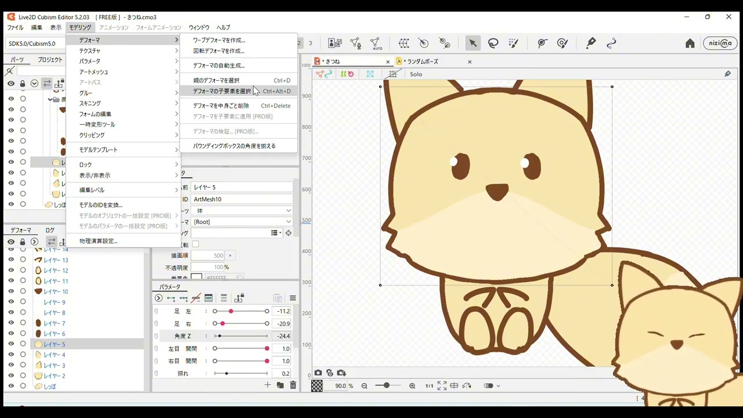Choose 親のデフォーマを選択

[x=238, y=81]
